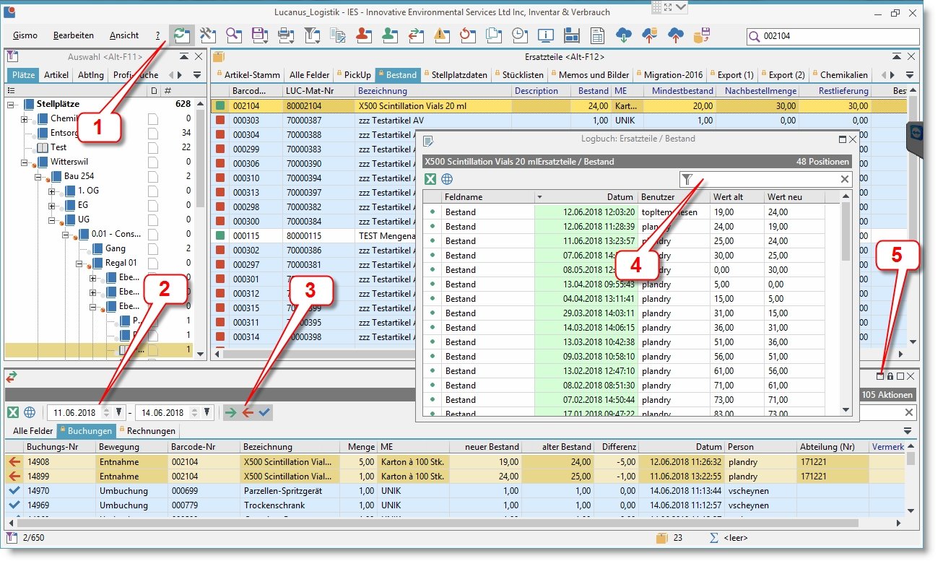Expand the 1. OG tree node
The width and height of the screenshot is (943, 561).
coord(52,191)
